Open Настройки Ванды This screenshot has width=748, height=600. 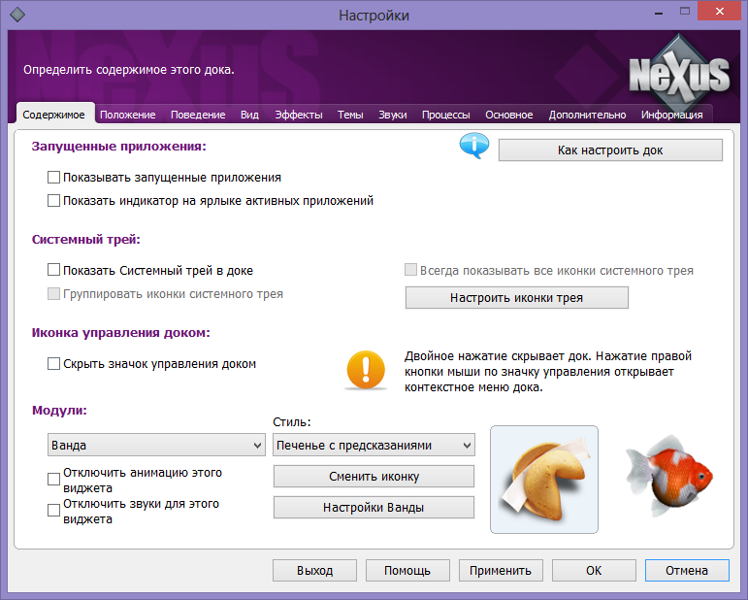[374, 508]
